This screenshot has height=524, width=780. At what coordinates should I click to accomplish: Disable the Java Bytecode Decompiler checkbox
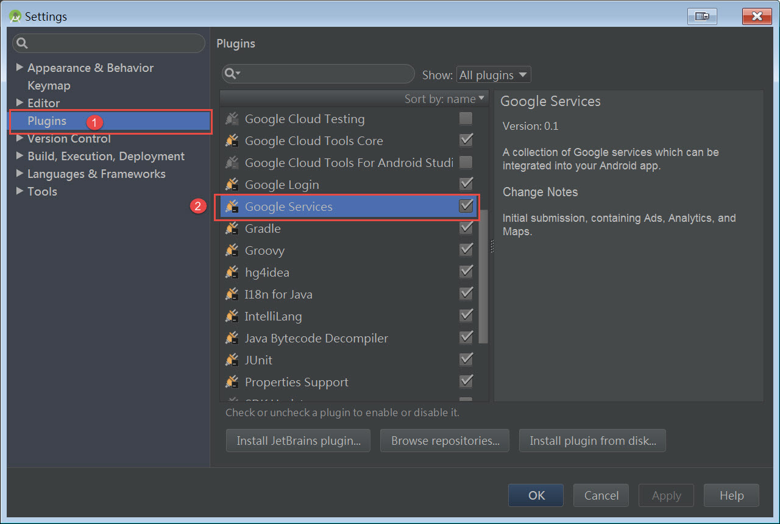466,338
